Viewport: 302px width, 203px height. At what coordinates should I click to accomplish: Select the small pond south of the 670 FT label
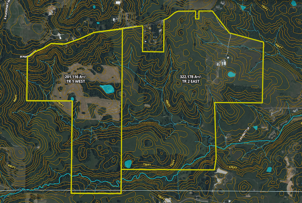coord(269,169)
